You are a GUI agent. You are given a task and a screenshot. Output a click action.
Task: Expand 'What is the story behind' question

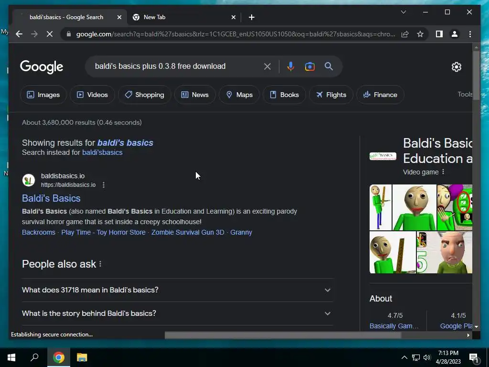[177, 313]
